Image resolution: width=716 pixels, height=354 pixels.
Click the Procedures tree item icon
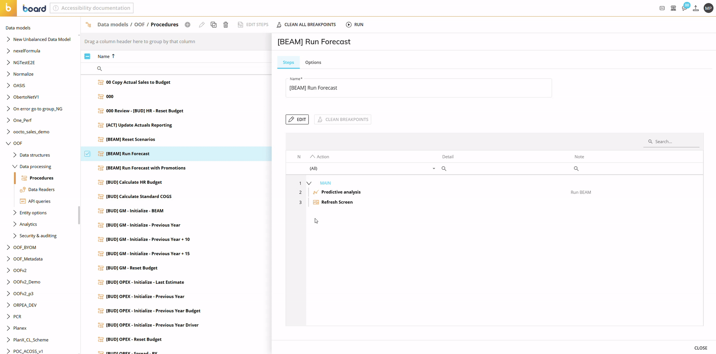click(24, 178)
